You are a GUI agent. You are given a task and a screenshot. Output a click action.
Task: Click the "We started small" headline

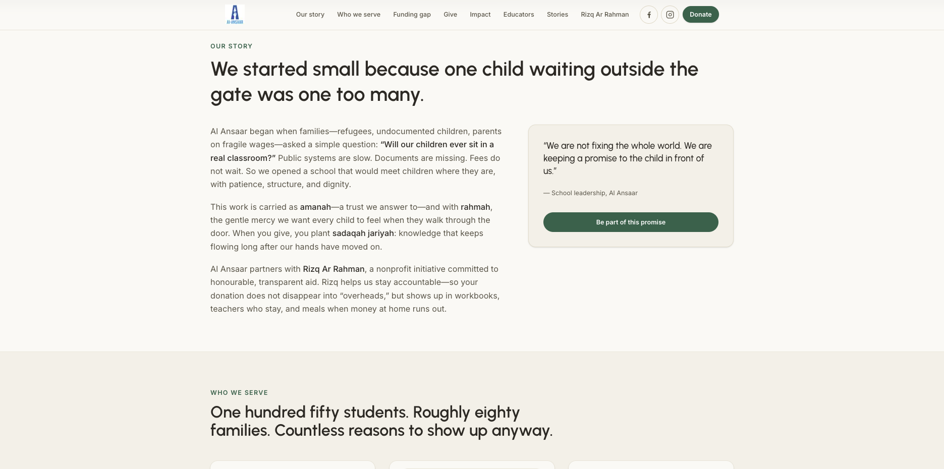click(x=454, y=82)
